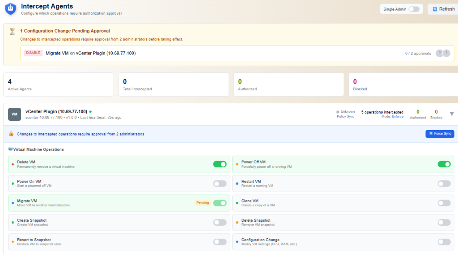Click the 0 / 2 approvals counter
The height and width of the screenshot is (254, 458).
(418, 53)
